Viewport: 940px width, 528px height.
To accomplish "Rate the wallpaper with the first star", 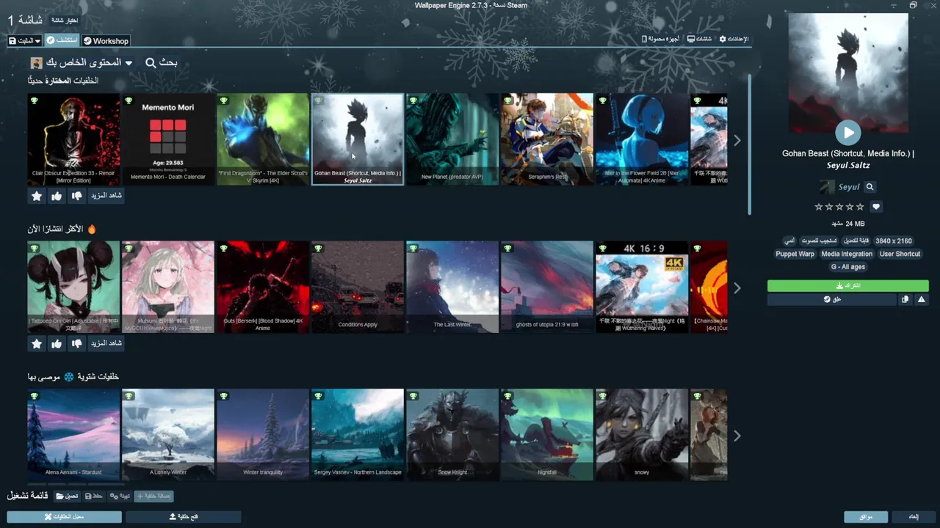I will 819,207.
